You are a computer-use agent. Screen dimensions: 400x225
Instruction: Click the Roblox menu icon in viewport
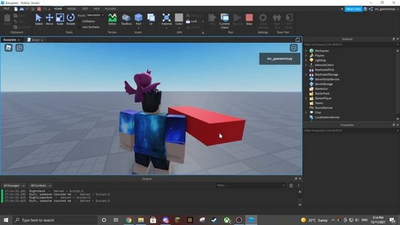tap(8, 47)
